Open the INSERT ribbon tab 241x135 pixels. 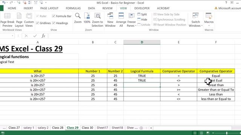28,8
